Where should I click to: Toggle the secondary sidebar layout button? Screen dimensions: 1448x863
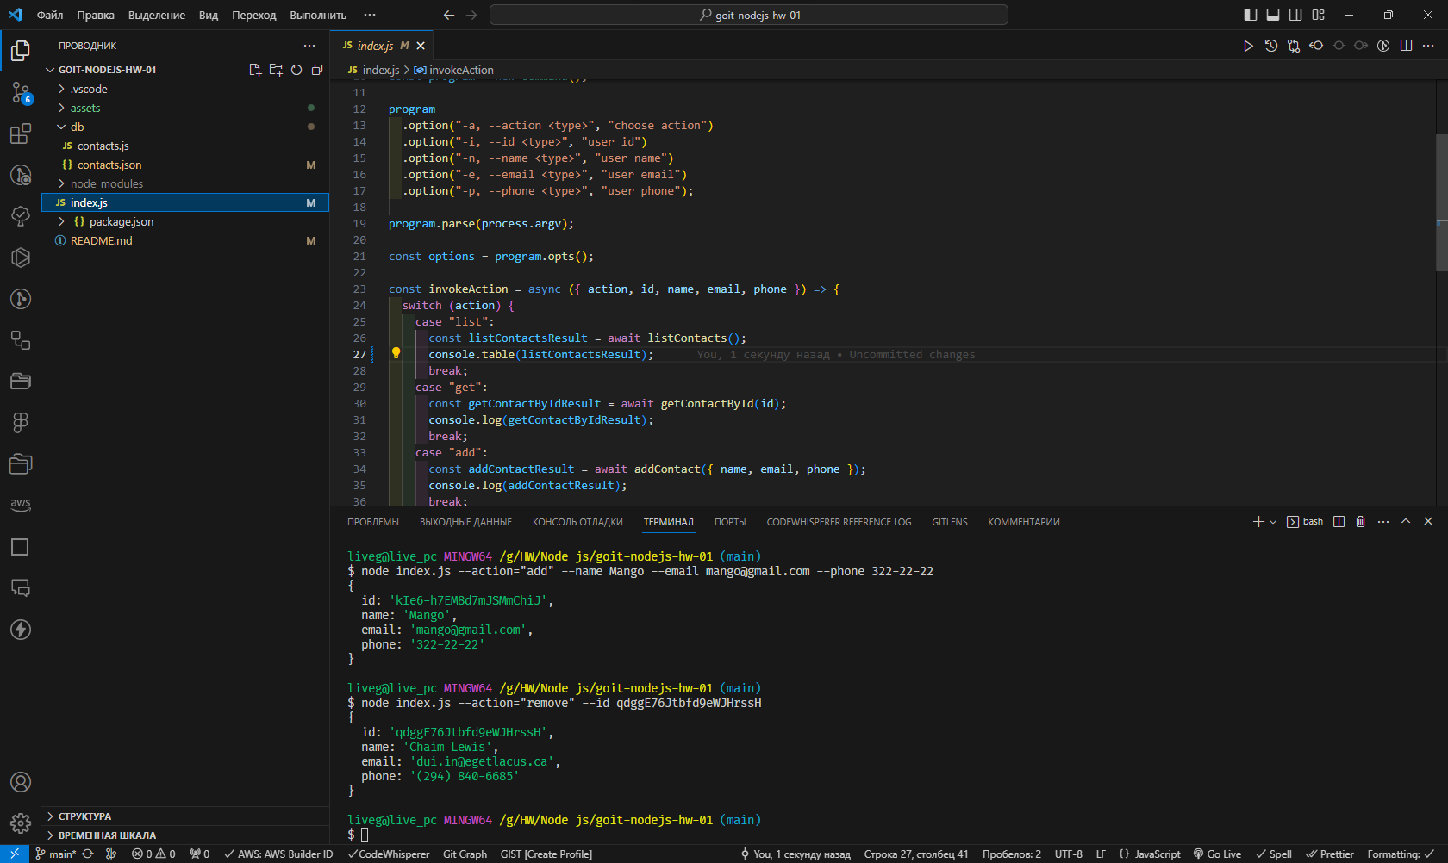coord(1295,15)
